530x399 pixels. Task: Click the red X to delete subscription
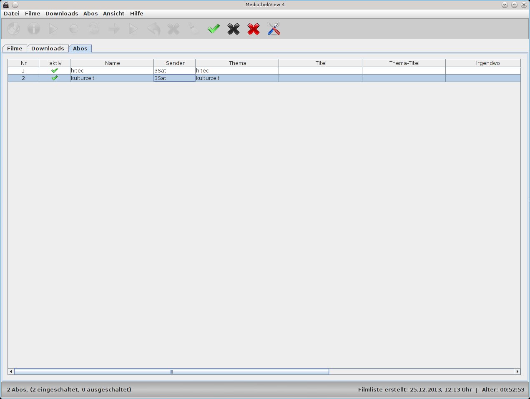254,29
